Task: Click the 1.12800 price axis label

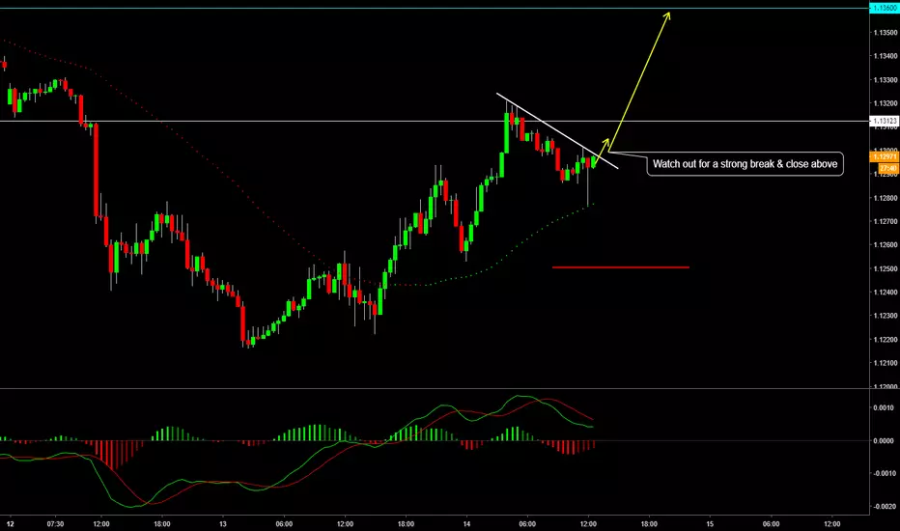Action: click(885, 198)
